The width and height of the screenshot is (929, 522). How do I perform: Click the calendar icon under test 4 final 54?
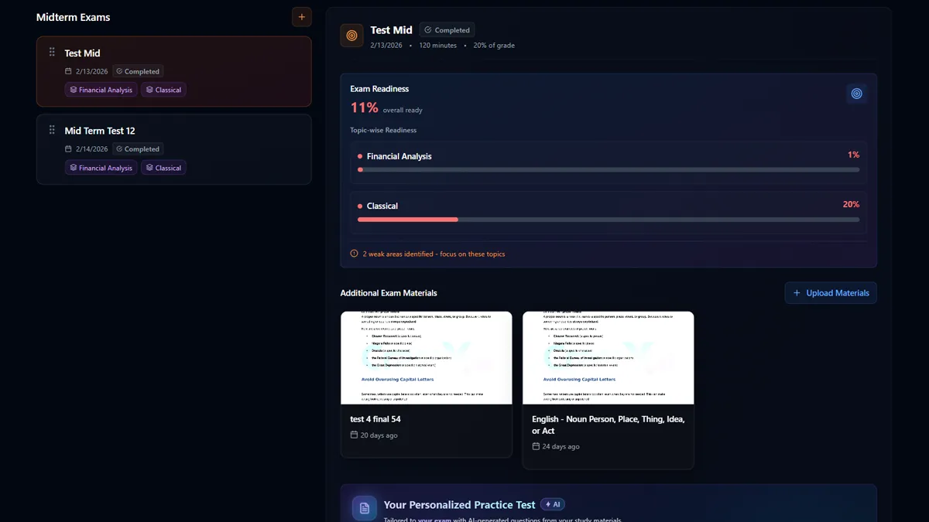354,435
